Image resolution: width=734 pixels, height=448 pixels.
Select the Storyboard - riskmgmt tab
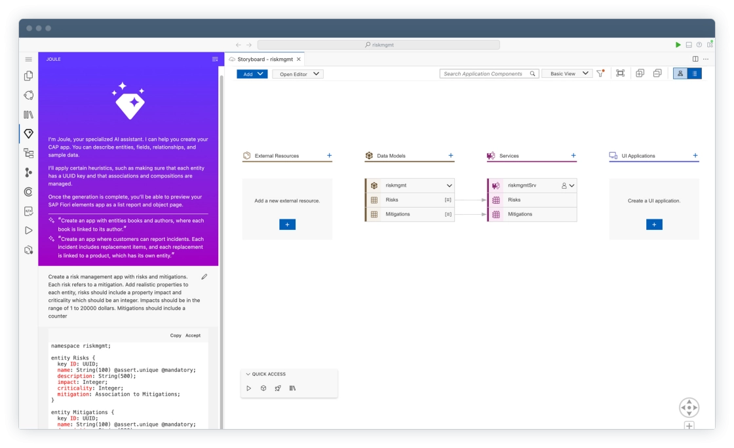click(265, 60)
